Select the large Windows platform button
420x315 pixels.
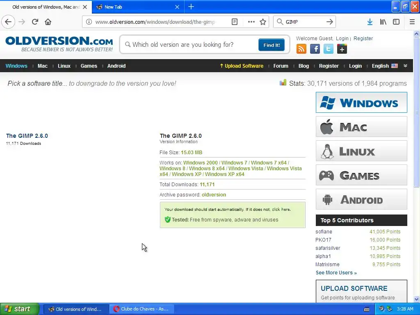click(361, 102)
